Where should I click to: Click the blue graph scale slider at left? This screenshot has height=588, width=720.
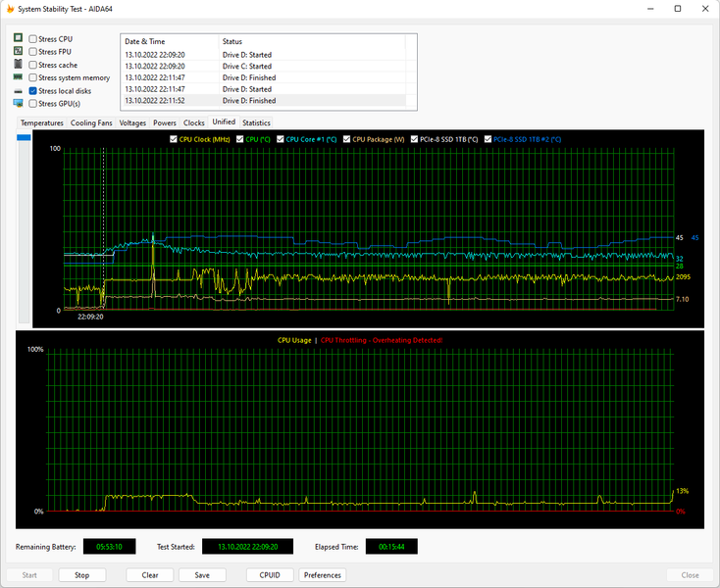pos(25,138)
